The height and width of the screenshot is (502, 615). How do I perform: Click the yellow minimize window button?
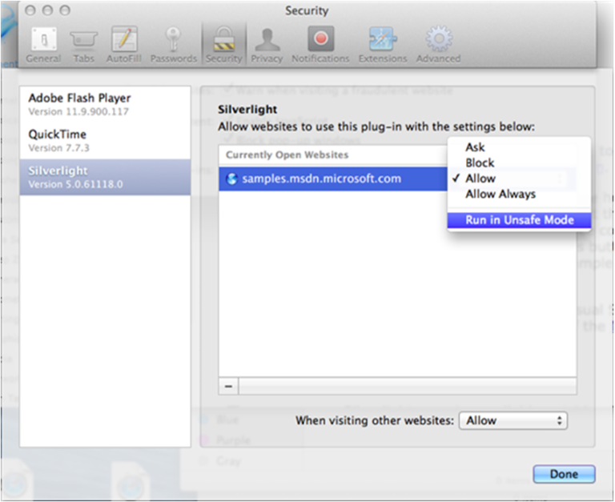[x=47, y=10]
